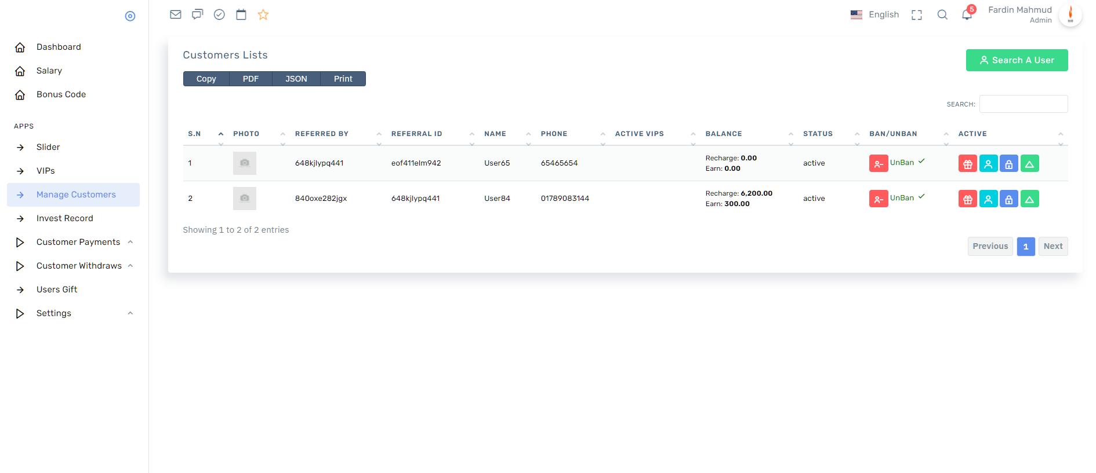Click the red gift icon for User65
The height and width of the screenshot is (473, 1096).
pyautogui.click(x=967, y=164)
